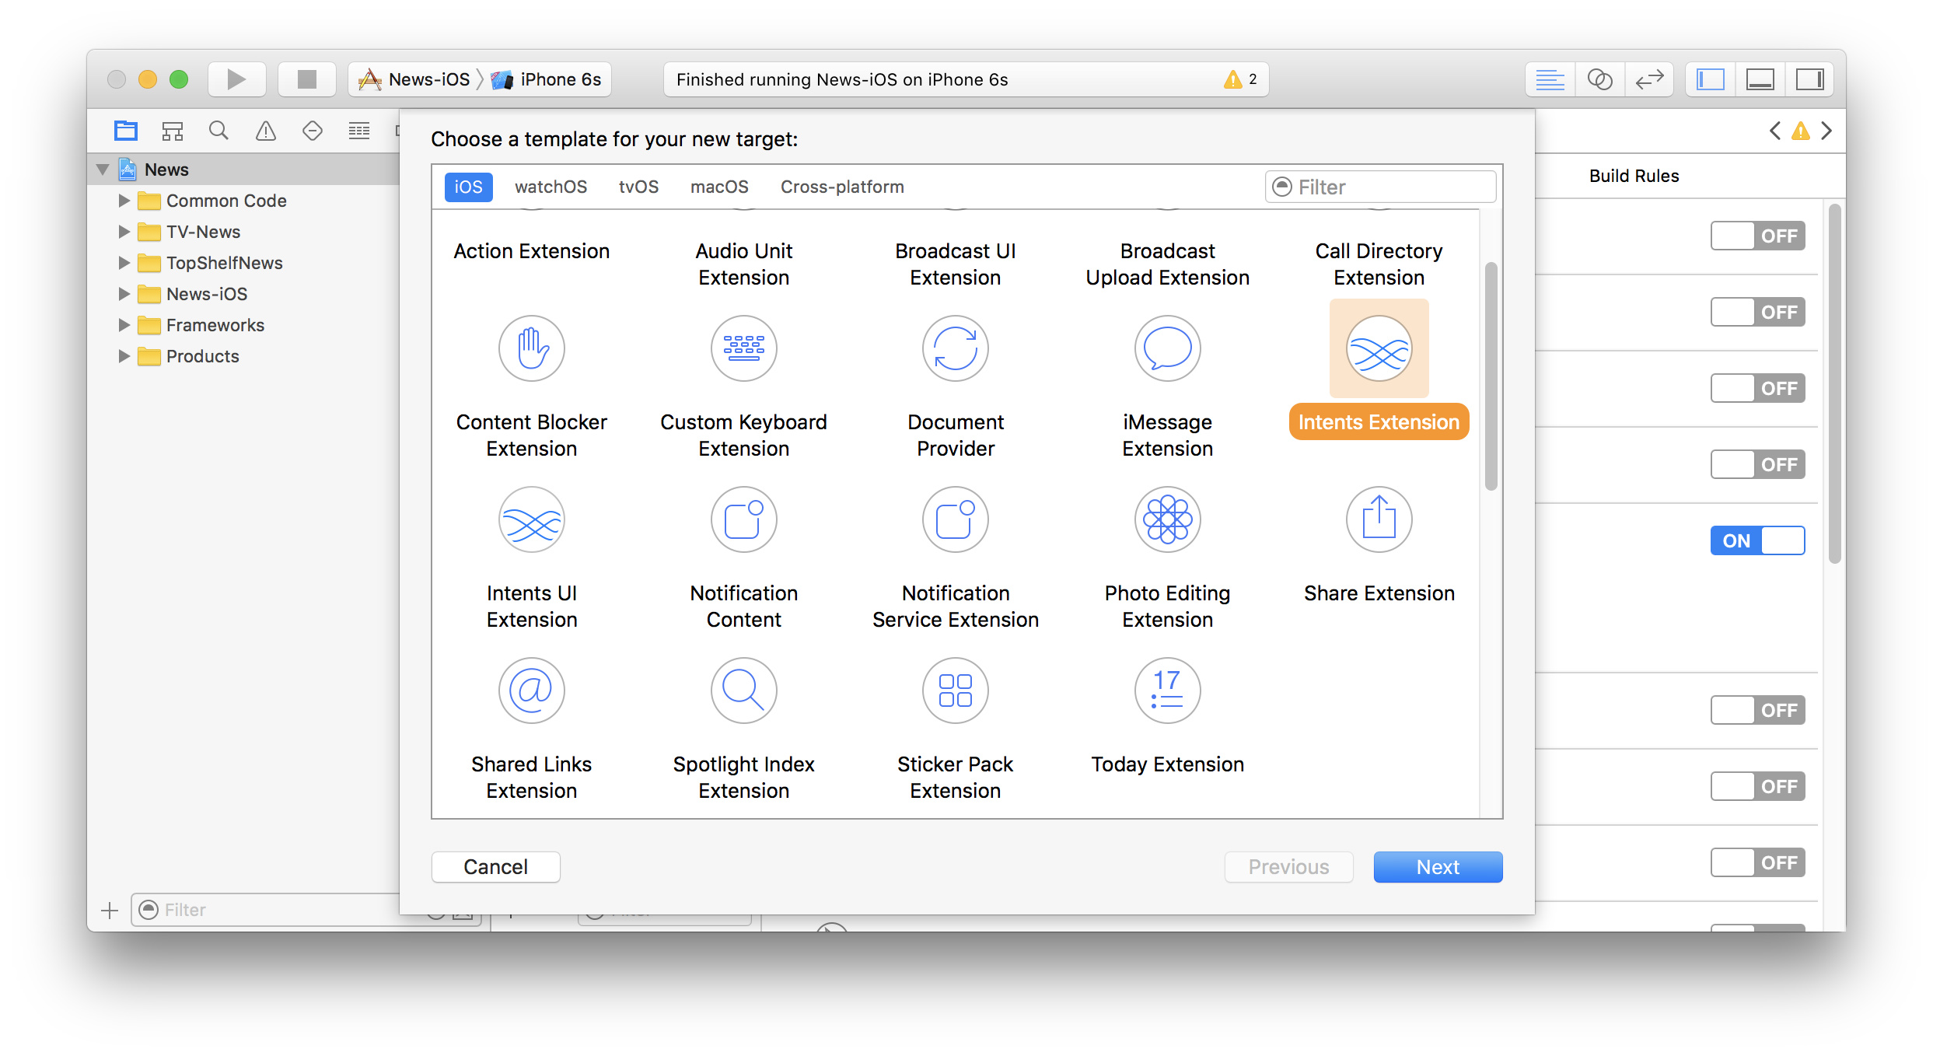Choose the Custom Keyboard Extension template
This screenshot has height=1056, width=1933.
(743, 348)
